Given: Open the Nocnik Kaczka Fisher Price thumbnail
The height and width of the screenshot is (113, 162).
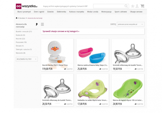Looking at the screenshot, I should [57, 51].
